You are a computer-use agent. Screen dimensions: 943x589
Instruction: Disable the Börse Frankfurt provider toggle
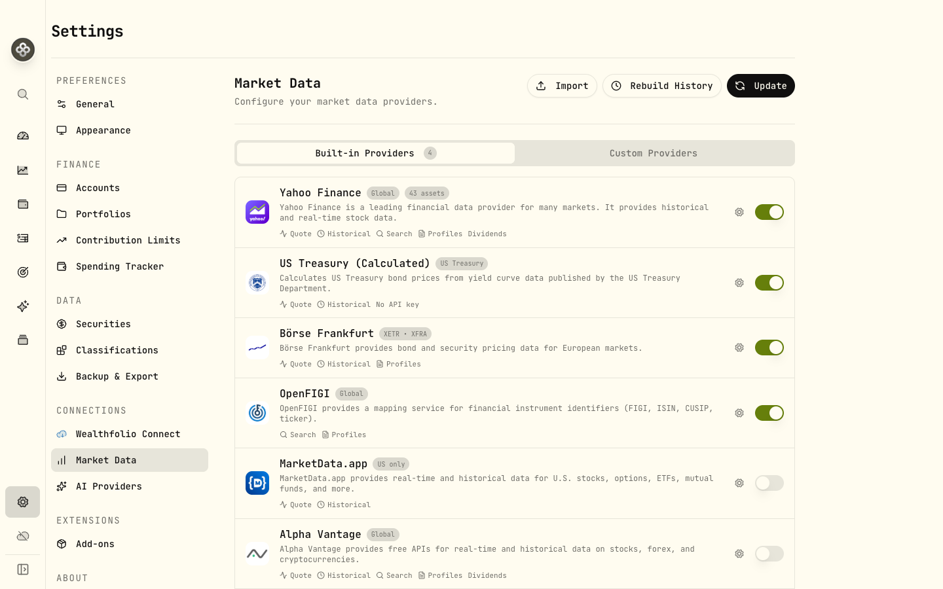(x=769, y=348)
